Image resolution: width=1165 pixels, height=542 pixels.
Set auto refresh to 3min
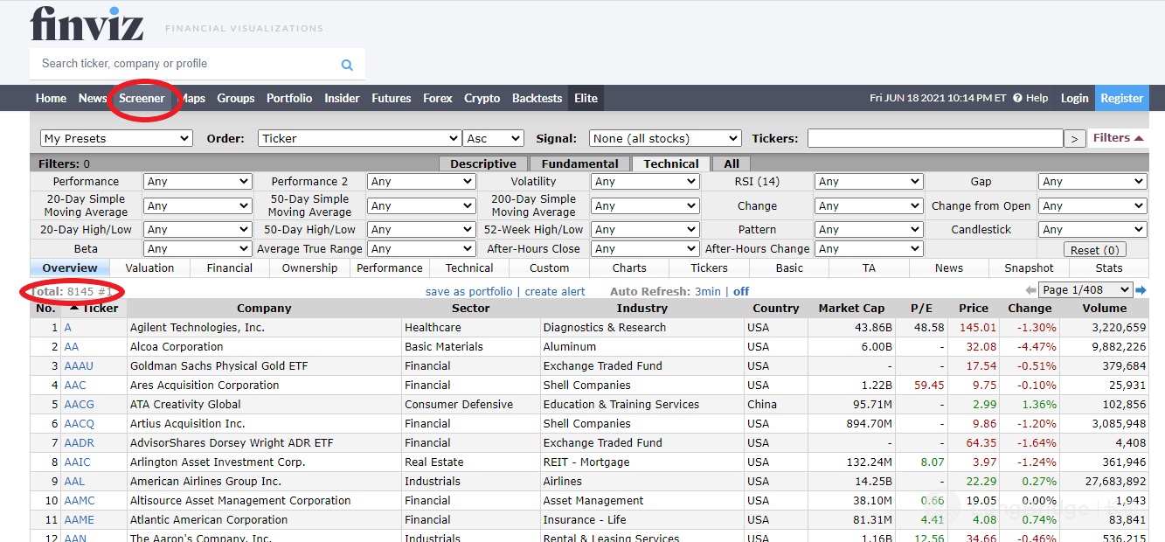[x=707, y=291]
